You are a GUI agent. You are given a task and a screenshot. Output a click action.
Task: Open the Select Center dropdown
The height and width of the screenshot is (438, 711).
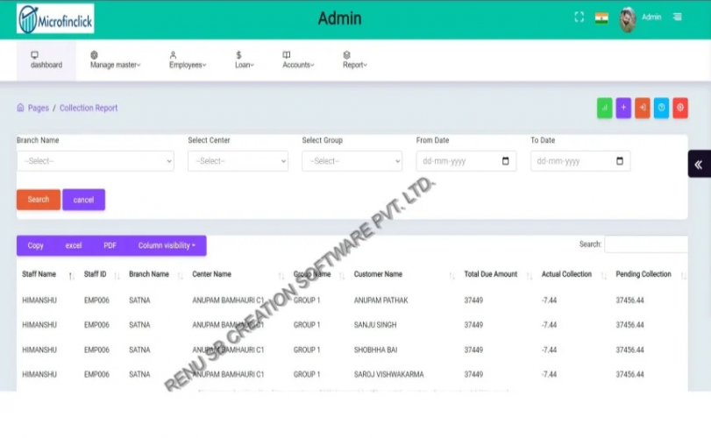238,161
